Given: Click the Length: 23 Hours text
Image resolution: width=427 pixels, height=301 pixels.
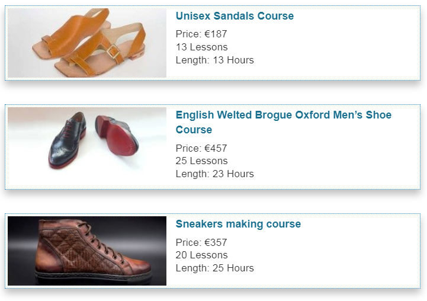Looking at the screenshot, I should 214,174.
